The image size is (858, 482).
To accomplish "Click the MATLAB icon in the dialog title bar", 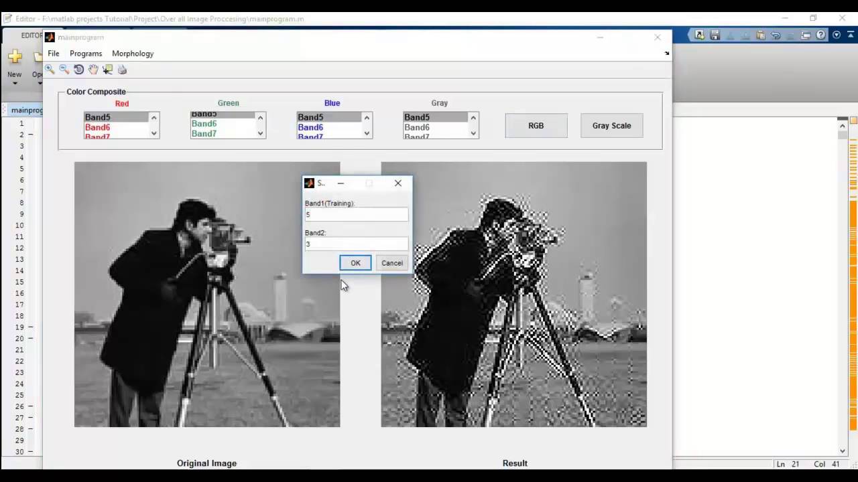I will click(309, 183).
